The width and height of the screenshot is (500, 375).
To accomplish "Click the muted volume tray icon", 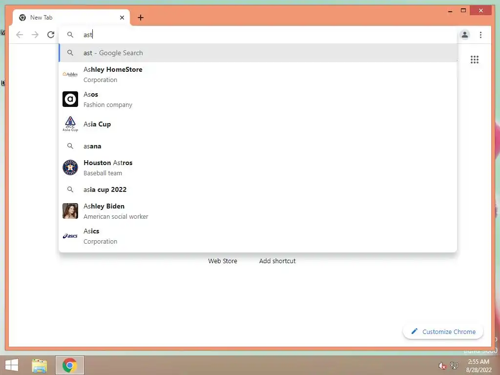I will pos(442,365).
